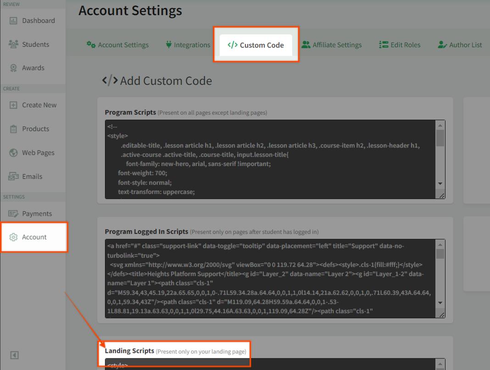
Task: Click the Payments card icon
Action: coord(13,214)
